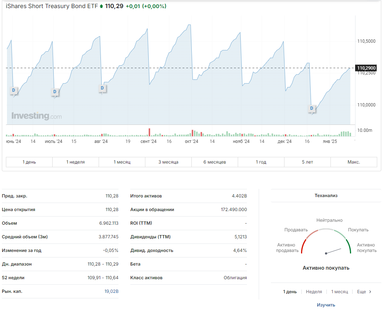Image resolution: width=382 pixels, height=312 pixels.
Task: Click the June '24 dividend D marker
Action: coord(14,90)
